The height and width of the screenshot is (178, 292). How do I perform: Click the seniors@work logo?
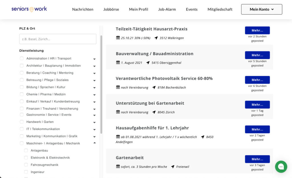pyautogui.click(x=29, y=9)
